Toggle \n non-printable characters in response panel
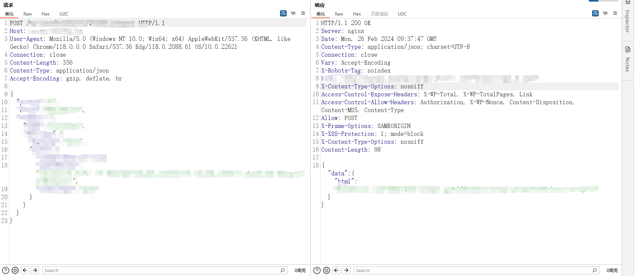This screenshot has width=634, height=276. 605,13
